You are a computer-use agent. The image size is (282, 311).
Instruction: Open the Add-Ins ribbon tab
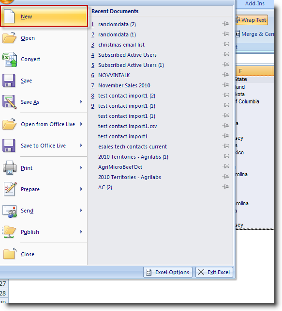click(x=255, y=3)
